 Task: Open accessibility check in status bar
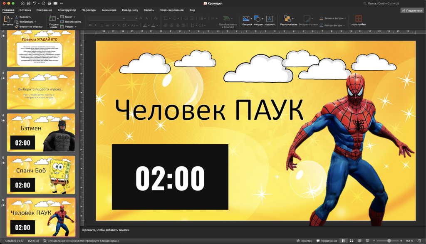[x=81, y=241]
